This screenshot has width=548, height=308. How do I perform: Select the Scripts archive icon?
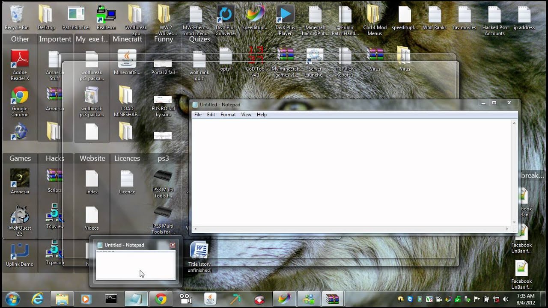coord(54,181)
